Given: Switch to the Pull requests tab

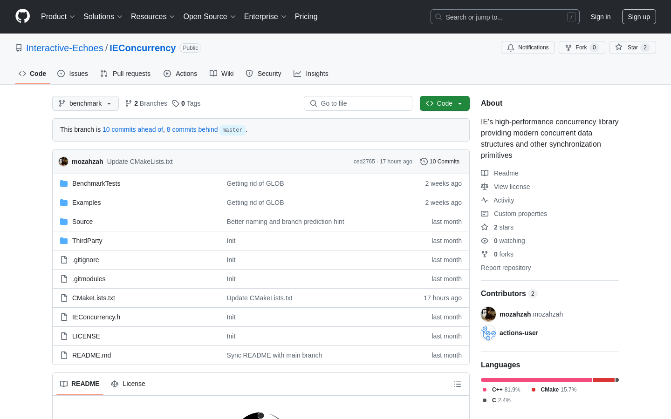Looking at the screenshot, I should click(x=125, y=74).
